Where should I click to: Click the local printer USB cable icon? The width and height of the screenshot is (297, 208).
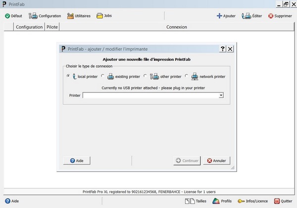coord(74,77)
